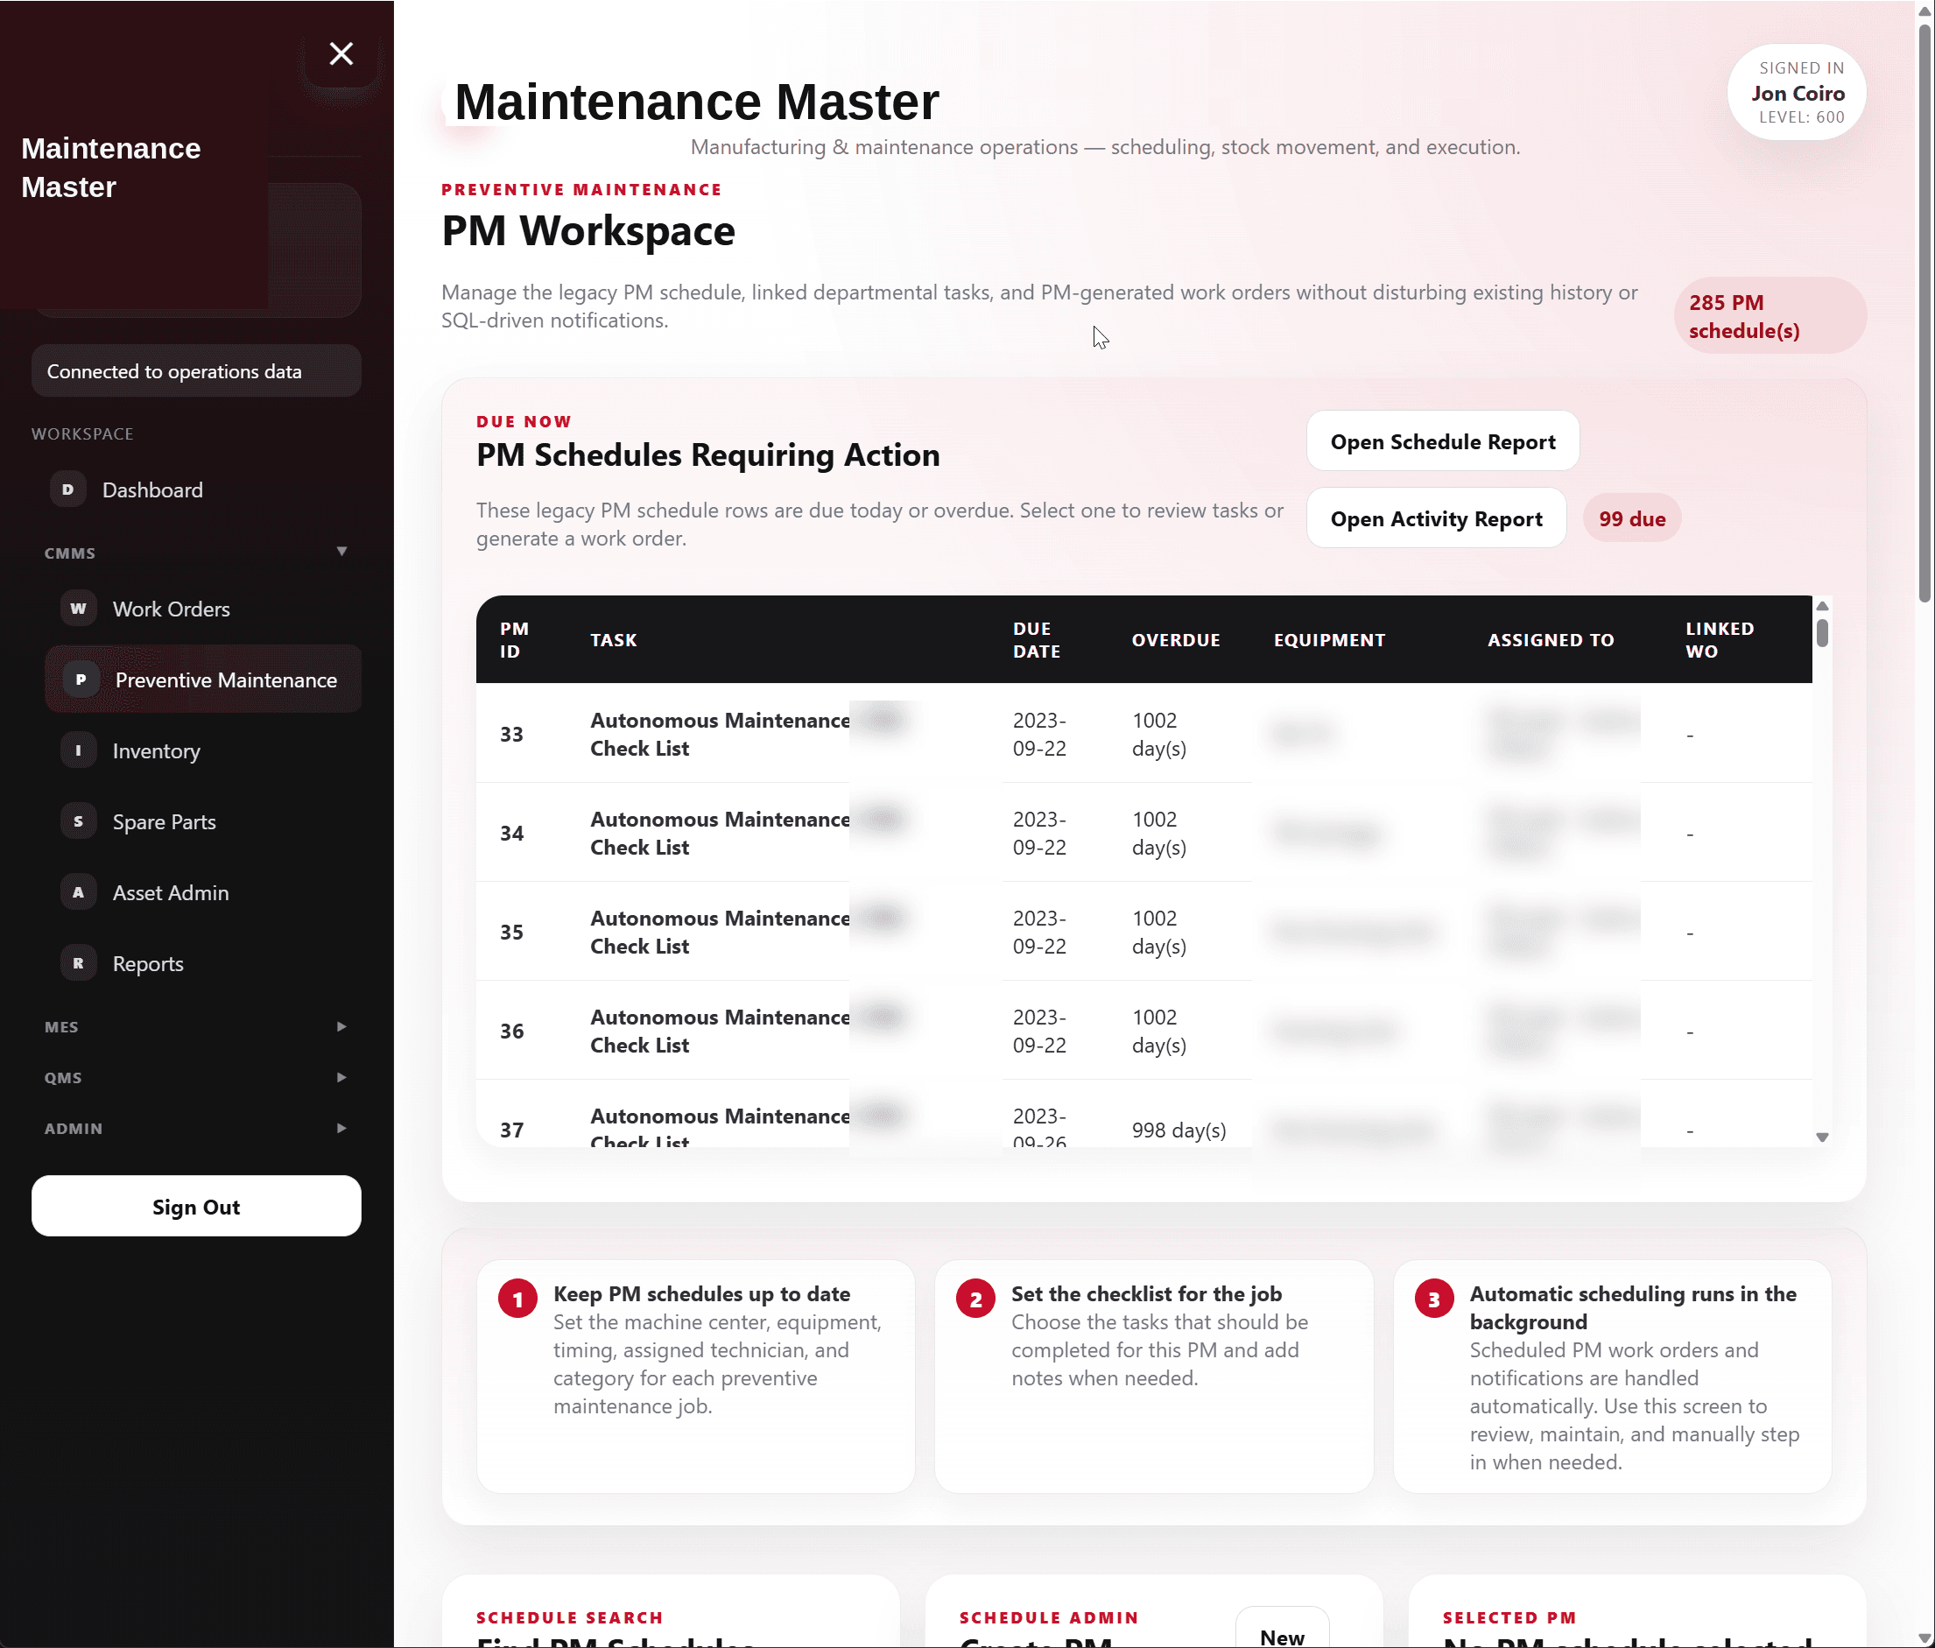Click the Inventory I icon badge

coord(79,750)
